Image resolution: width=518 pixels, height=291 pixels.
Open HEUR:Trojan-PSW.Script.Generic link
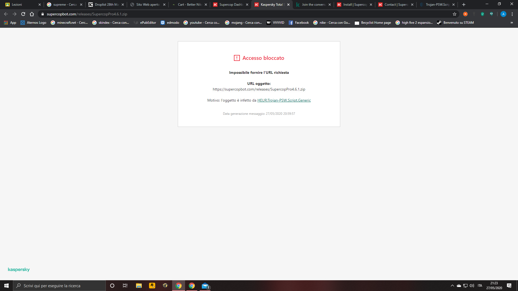pos(284,100)
